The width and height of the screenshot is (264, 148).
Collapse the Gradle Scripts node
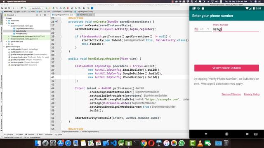(4, 46)
